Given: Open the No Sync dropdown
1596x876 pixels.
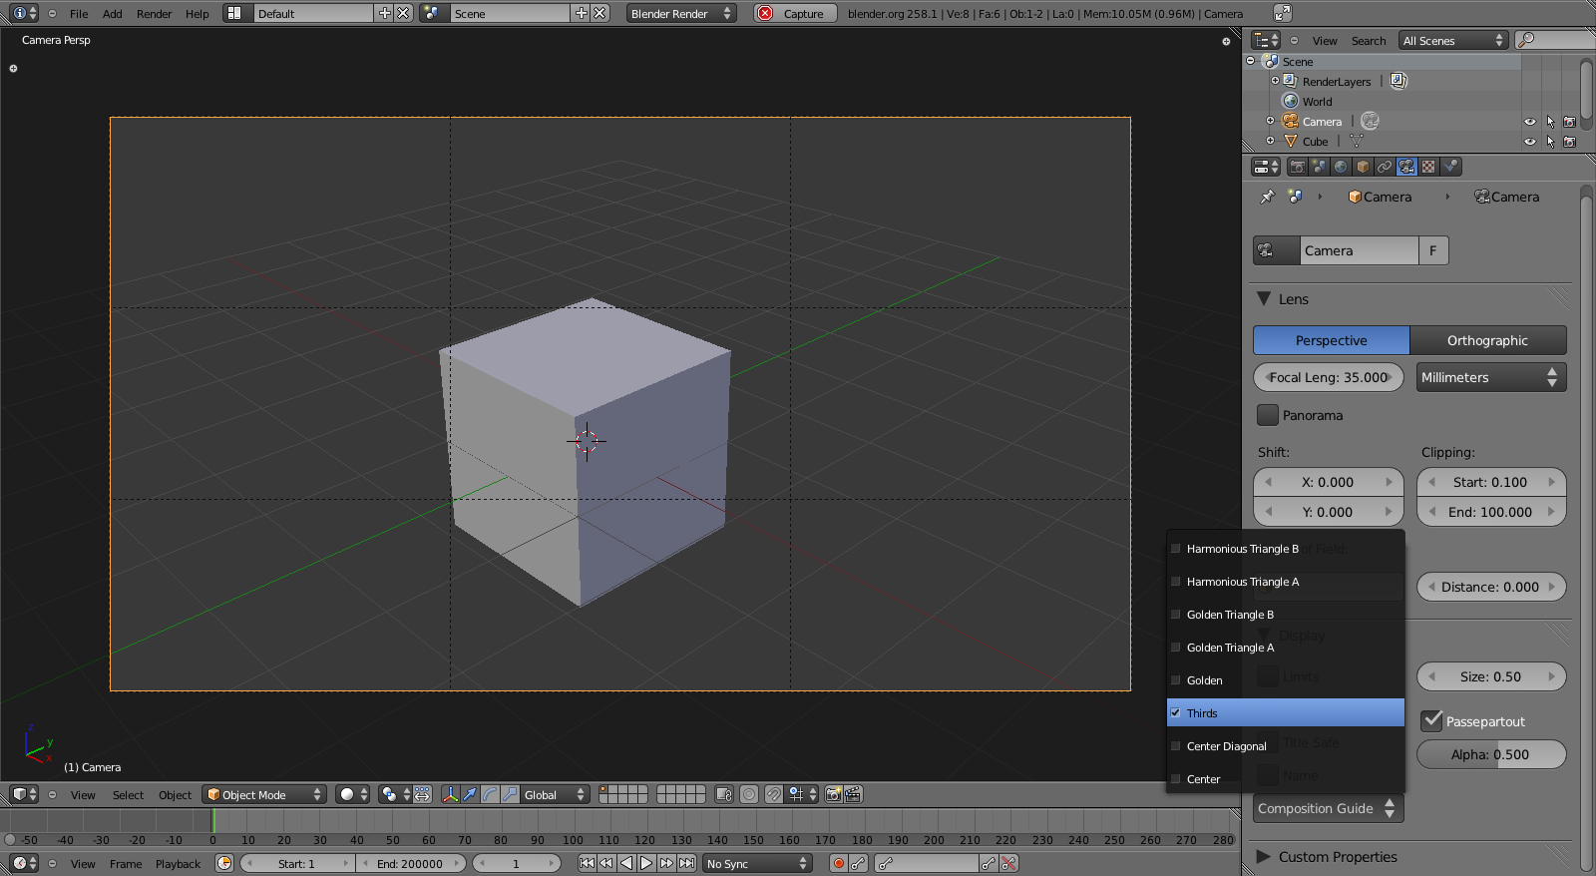Looking at the screenshot, I should pos(758,863).
